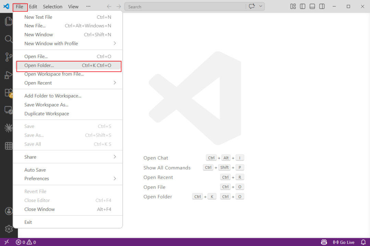Choose Close Window in File menu
370x246 pixels.
[68, 209]
